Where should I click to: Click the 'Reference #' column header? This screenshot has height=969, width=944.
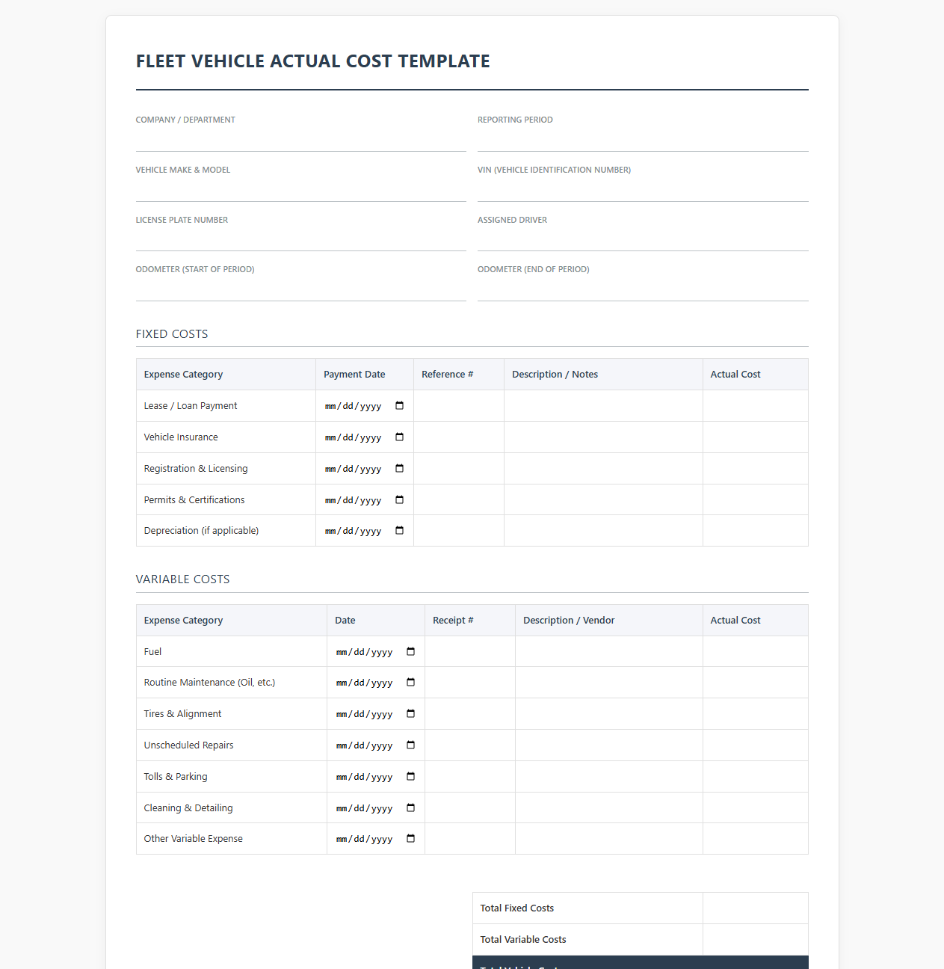[447, 375]
